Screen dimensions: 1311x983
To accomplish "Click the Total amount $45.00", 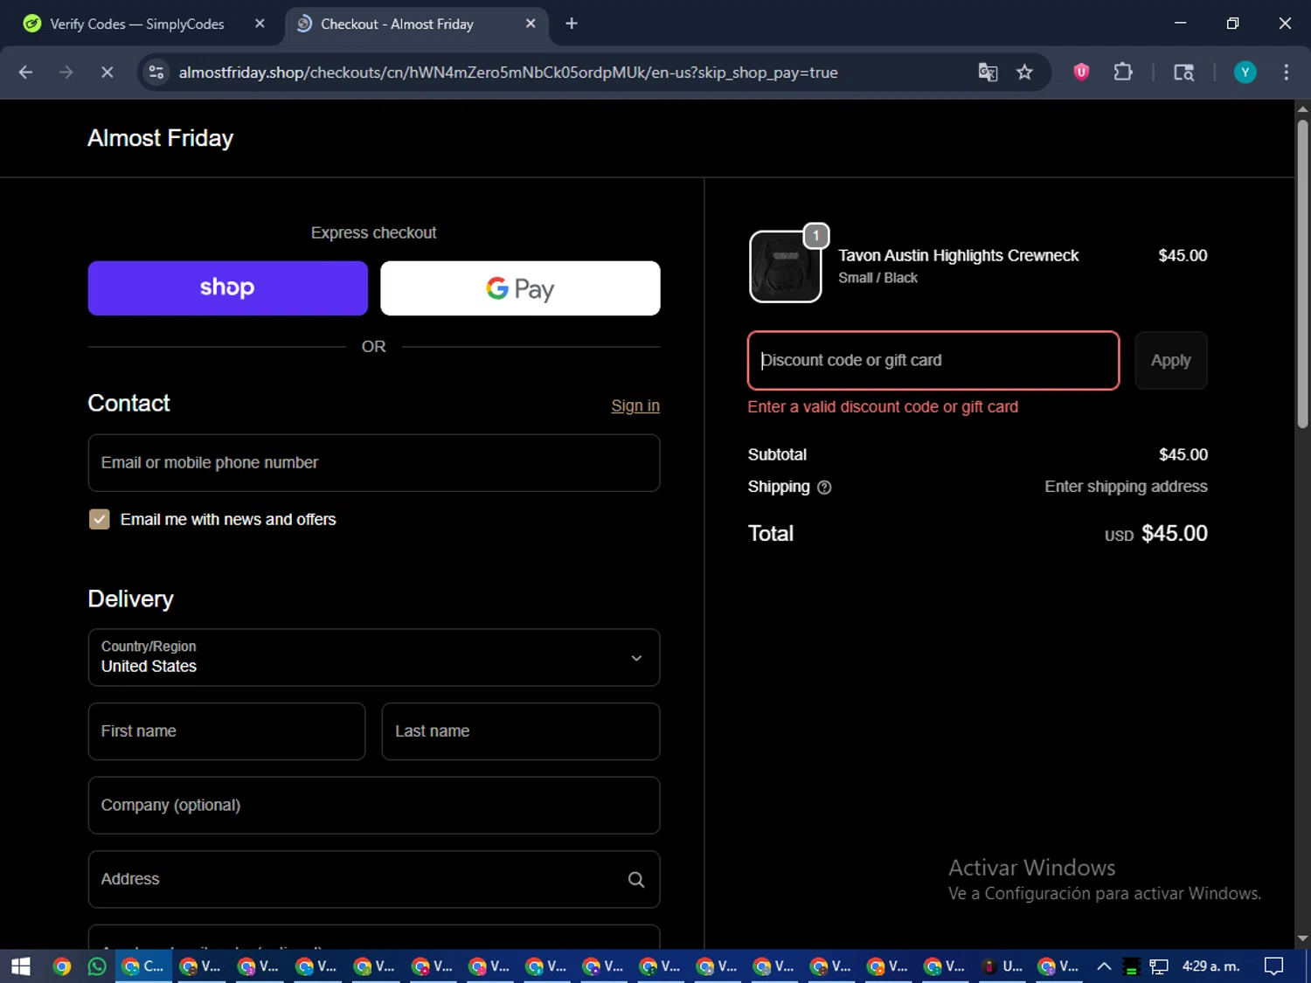I will (x=1175, y=534).
